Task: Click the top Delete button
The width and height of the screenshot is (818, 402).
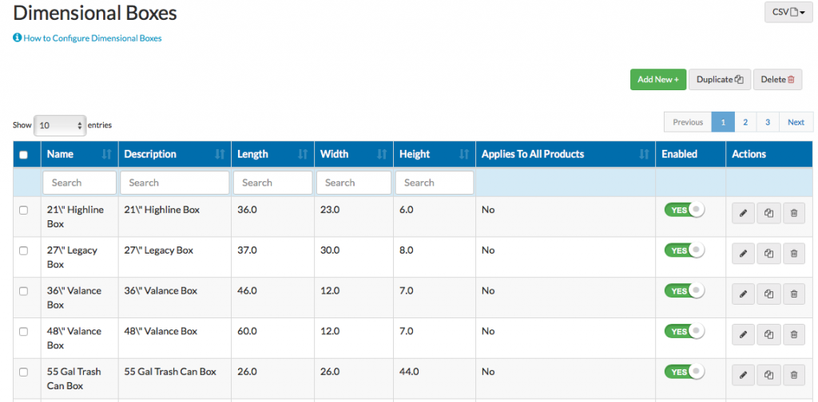Action: (777, 80)
